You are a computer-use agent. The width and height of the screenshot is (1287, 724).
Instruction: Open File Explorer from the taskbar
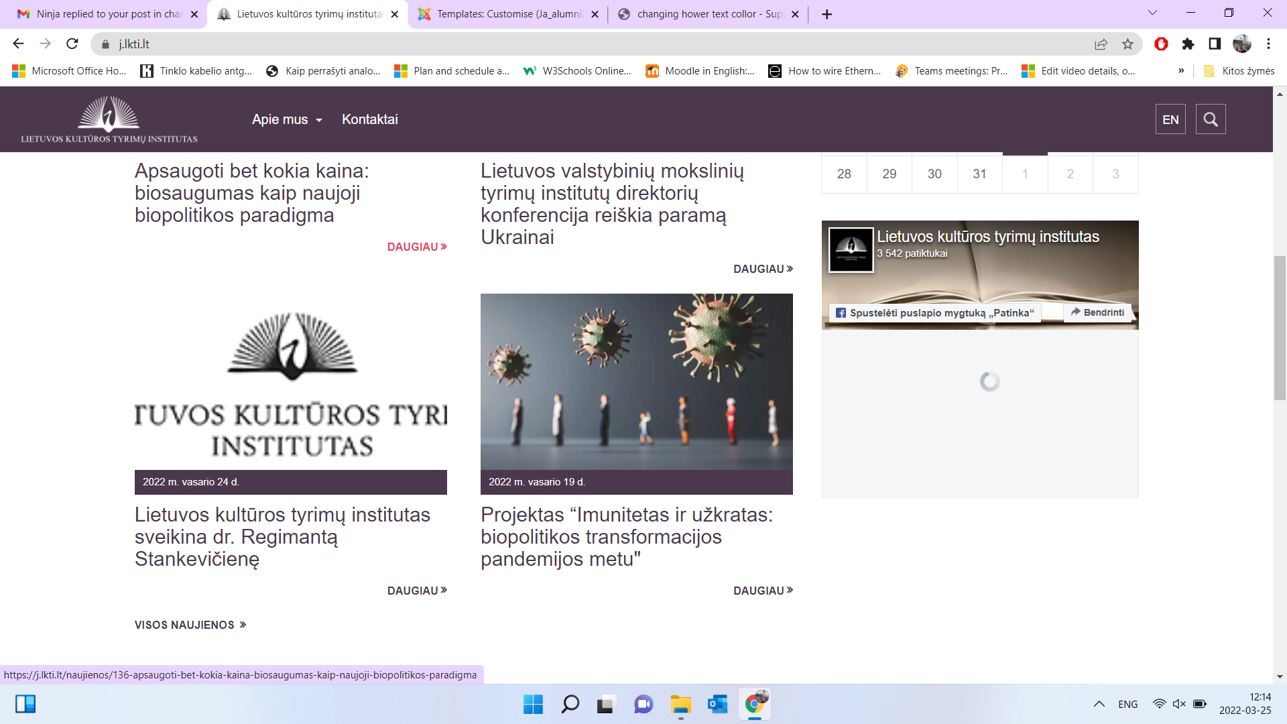[680, 704]
